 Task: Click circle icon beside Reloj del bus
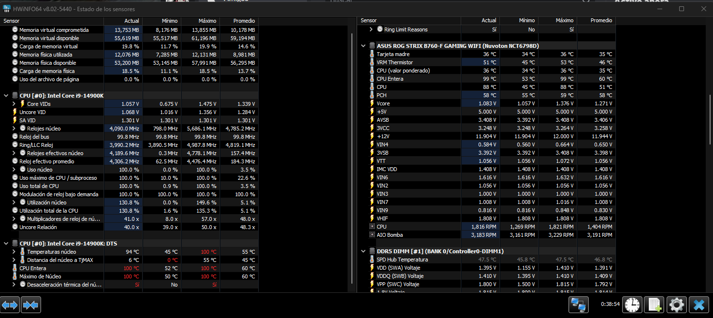15,137
